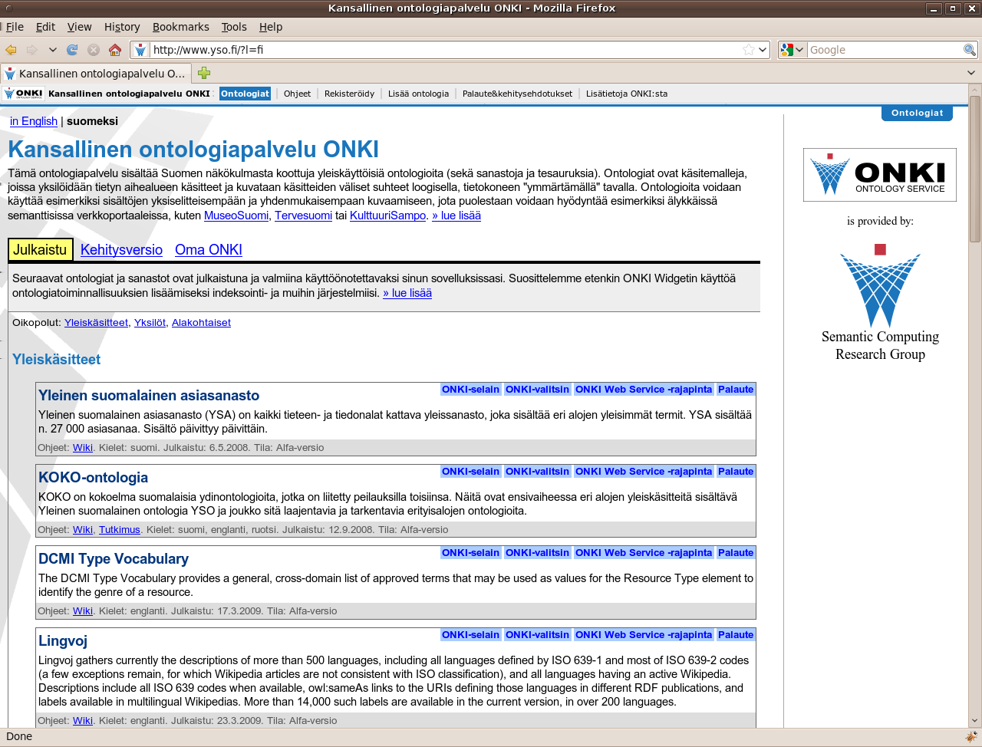
Task: Open the Tools menu
Action: [234, 27]
